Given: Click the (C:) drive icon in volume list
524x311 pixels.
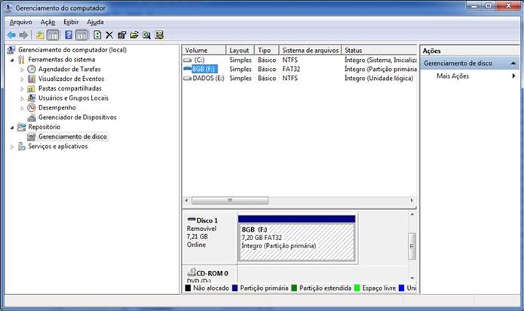Looking at the screenshot, I should point(188,60).
